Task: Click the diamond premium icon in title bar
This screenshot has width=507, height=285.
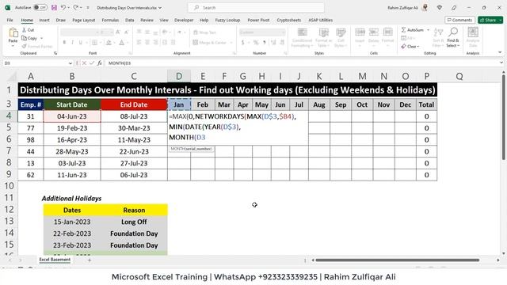Action: (439, 7)
